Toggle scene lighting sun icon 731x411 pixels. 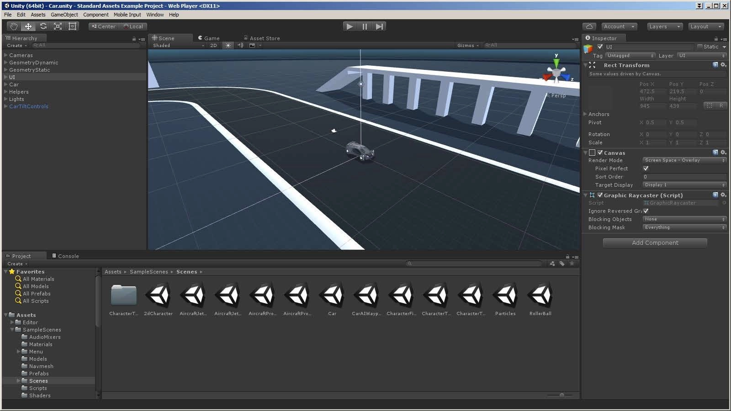(228, 45)
